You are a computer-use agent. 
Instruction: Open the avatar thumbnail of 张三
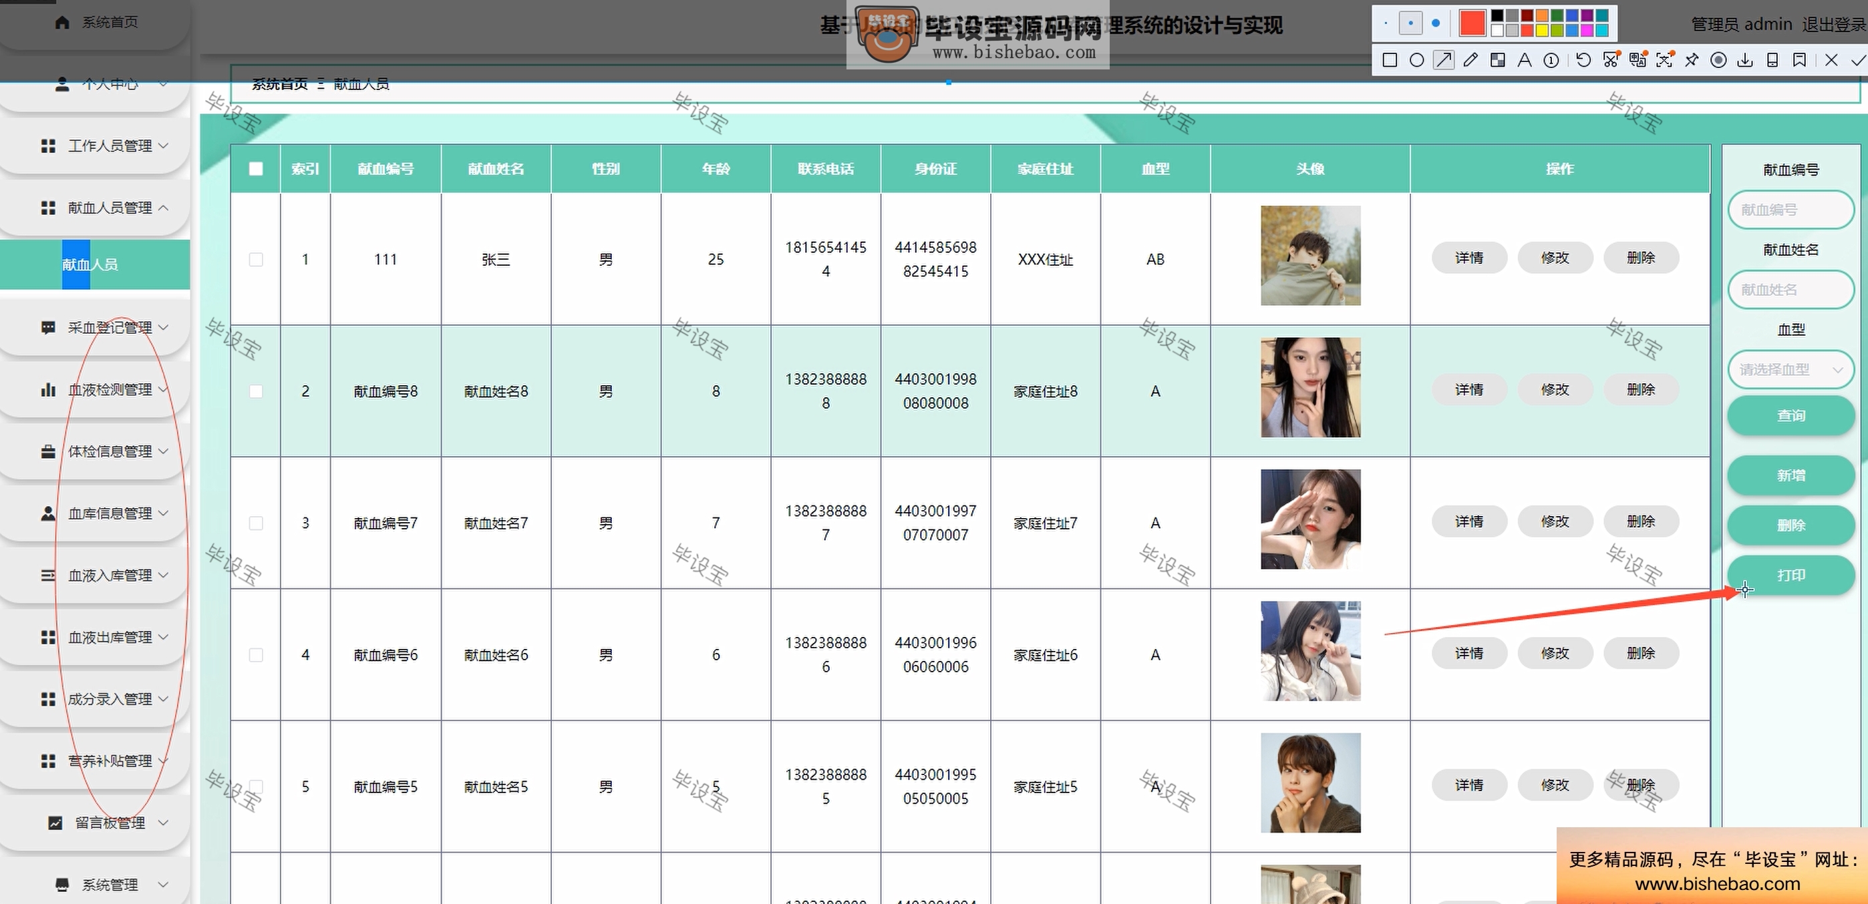(x=1310, y=256)
